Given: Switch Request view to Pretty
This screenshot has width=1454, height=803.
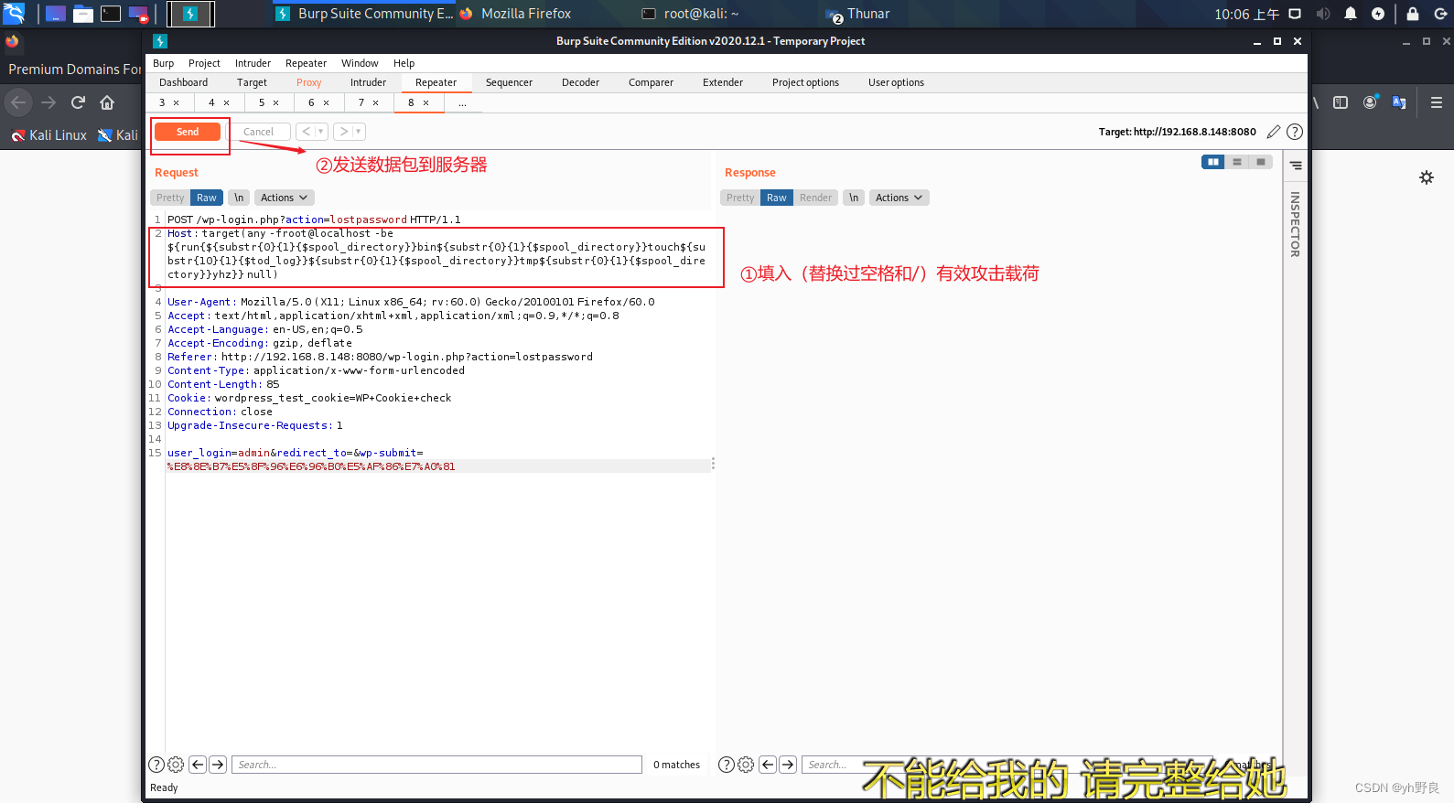Looking at the screenshot, I should (170, 198).
